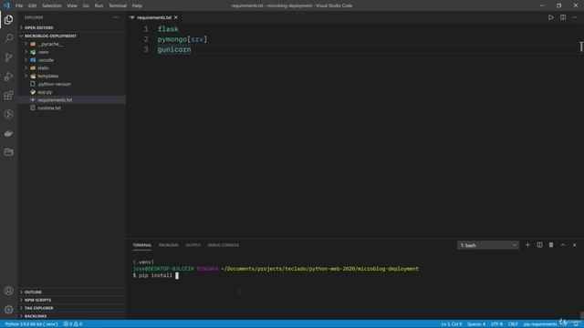Viewport: 584px width, 328px height.
Task: Open the Extensions view
Action: (8, 95)
